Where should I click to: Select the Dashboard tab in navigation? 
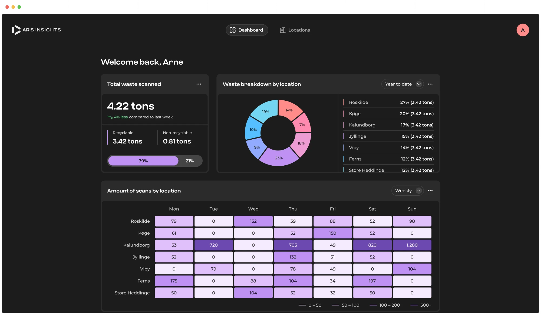[247, 29]
